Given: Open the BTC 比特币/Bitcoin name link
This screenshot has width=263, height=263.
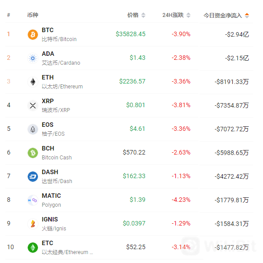Looking at the screenshot, I should [59, 34].
